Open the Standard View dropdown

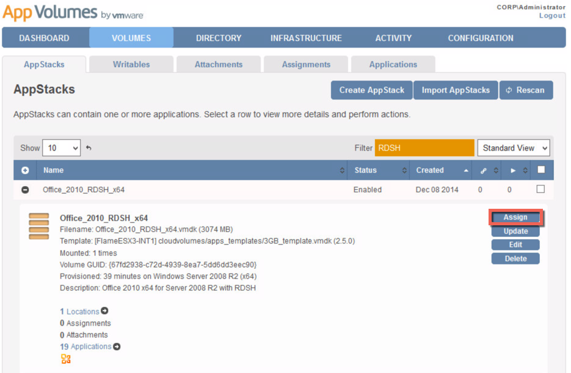tap(514, 148)
